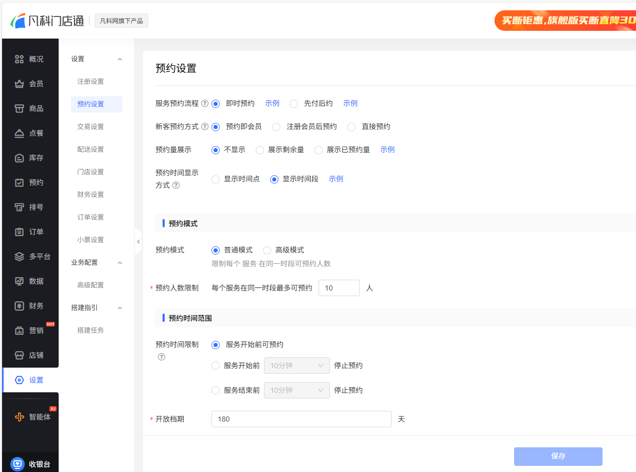Click the 会员 crown icon
Image resolution: width=636 pixels, height=472 pixels.
pyautogui.click(x=19, y=84)
